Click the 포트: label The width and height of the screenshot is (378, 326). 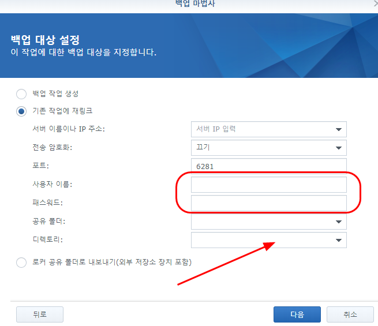pos(40,166)
